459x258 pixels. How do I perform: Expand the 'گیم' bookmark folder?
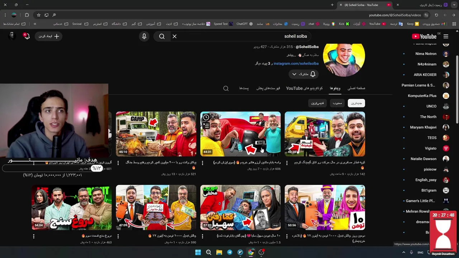(x=136, y=24)
